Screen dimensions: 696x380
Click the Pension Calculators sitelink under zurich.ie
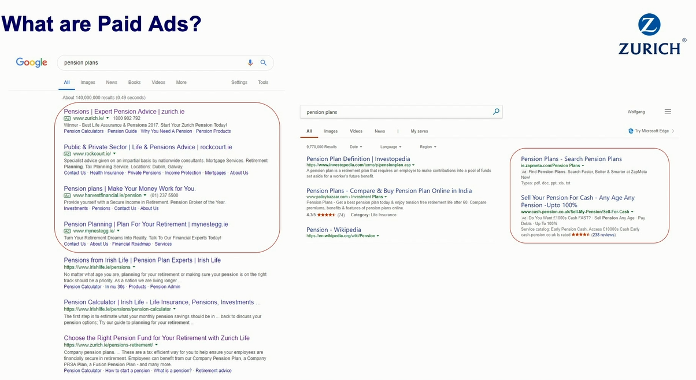pyautogui.click(x=84, y=131)
